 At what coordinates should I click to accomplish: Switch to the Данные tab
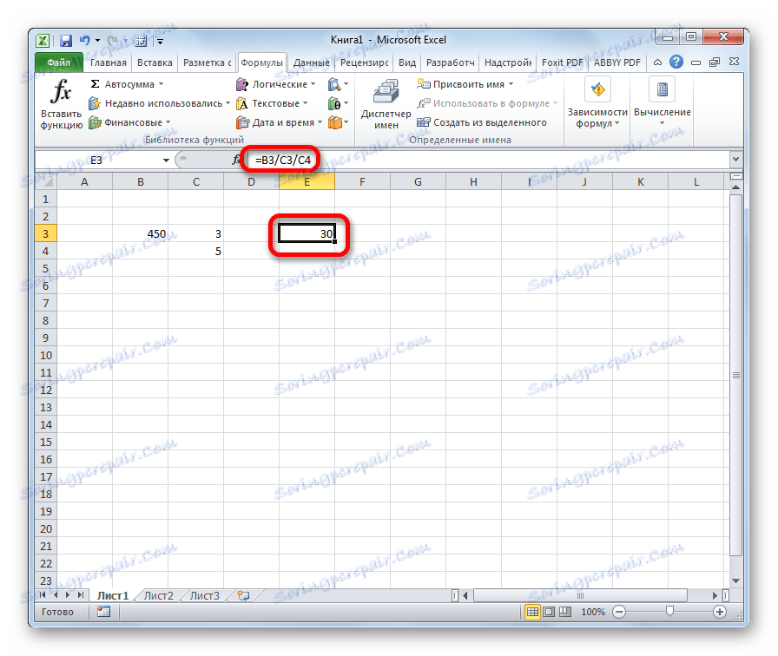pyautogui.click(x=311, y=63)
